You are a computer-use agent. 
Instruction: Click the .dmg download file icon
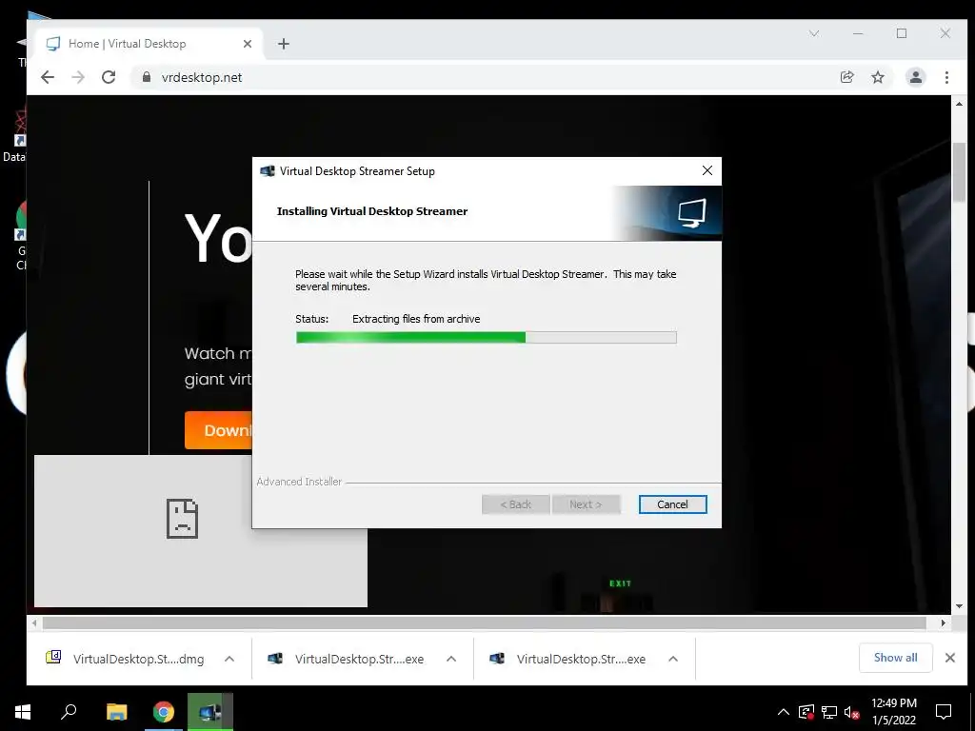click(53, 657)
